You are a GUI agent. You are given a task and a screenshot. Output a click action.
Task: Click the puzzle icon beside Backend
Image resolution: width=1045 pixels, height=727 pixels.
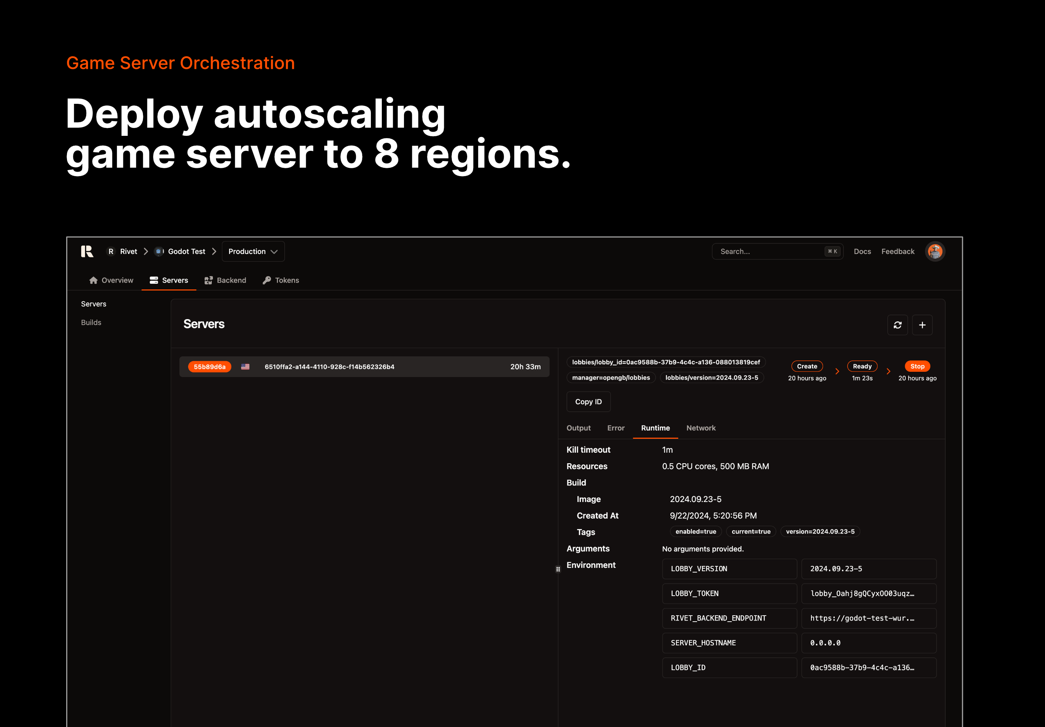pos(208,280)
